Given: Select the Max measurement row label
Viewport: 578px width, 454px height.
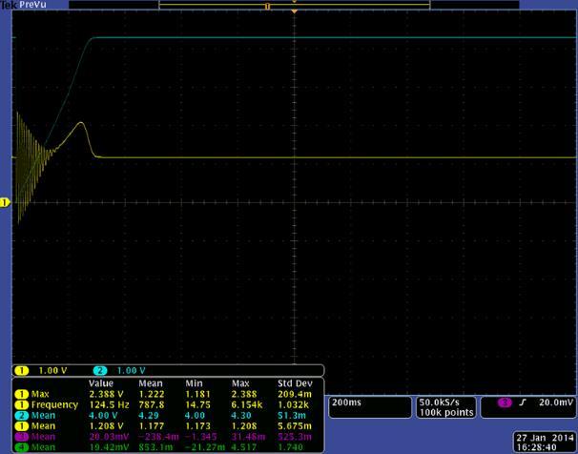Looking at the screenshot, I should pyautogui.click(x=40, y=394).
